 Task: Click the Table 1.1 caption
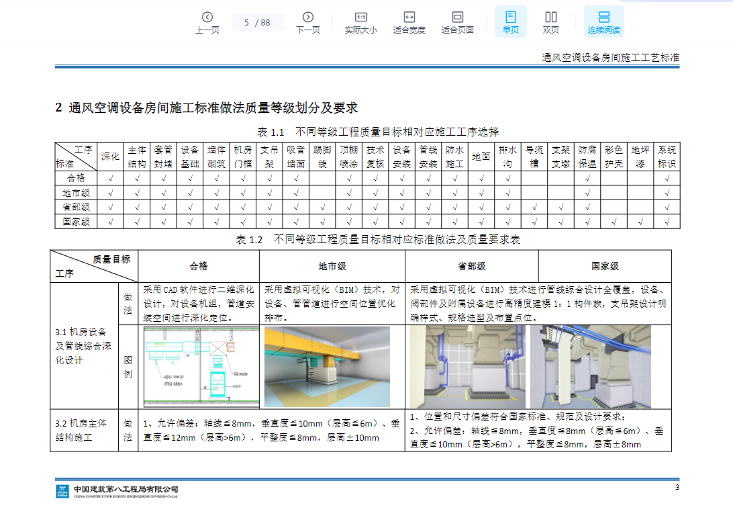tap(377, 131)
